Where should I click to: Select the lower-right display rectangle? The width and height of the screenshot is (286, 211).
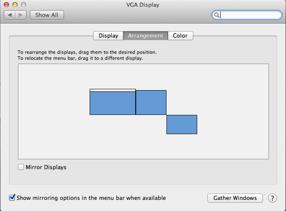182,124
